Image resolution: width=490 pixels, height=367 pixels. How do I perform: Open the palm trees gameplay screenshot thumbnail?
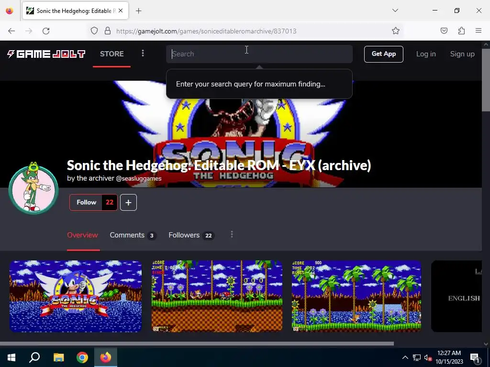click(x=356, y=296)
